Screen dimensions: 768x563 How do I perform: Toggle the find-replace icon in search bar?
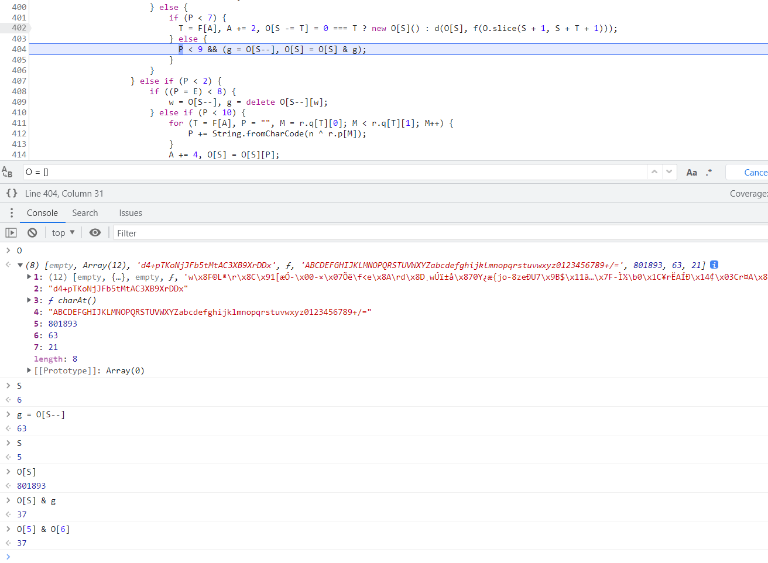click(7, 172)
